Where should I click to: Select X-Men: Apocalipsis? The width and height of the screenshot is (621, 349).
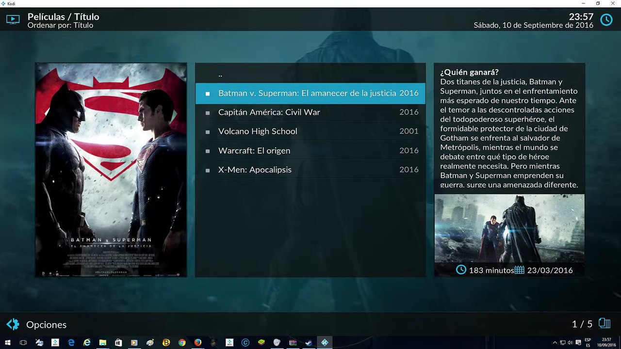pyautogui.click(x=310, y=170)
